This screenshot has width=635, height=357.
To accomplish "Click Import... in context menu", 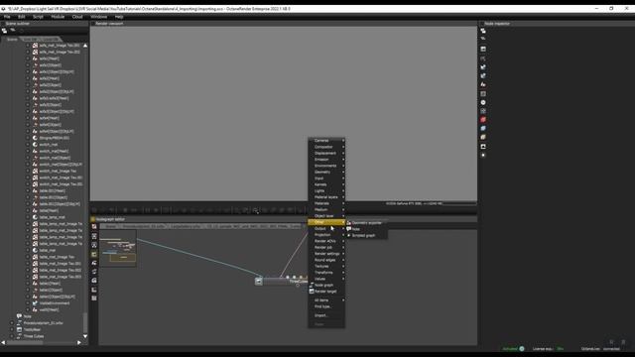I will click(x=326, y=315).
